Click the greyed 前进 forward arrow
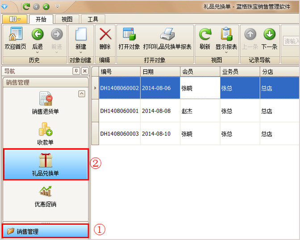This screenshot has height=240, width=300. 57,34
